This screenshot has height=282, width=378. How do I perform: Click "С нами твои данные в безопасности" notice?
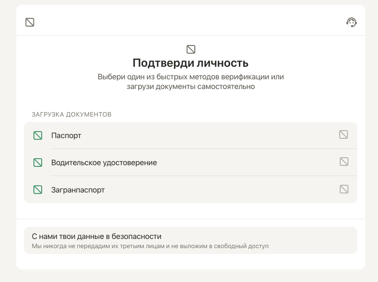(x=190, y=240)
